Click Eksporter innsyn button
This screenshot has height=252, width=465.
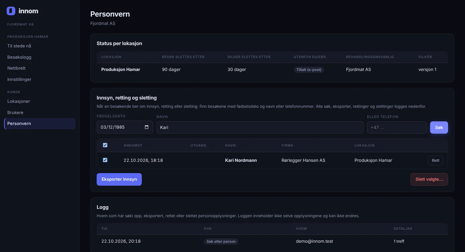pos(119,179)
